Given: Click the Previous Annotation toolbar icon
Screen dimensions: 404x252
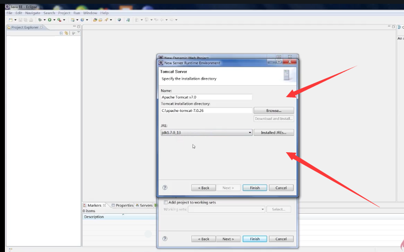Looking at the screenshot, I should (x=147, y=20).
